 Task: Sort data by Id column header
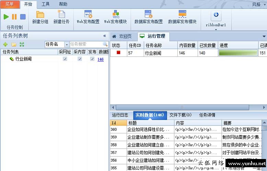[118, 123]
